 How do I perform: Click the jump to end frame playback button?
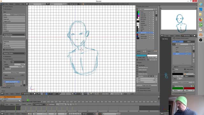(x=80, y=114)
